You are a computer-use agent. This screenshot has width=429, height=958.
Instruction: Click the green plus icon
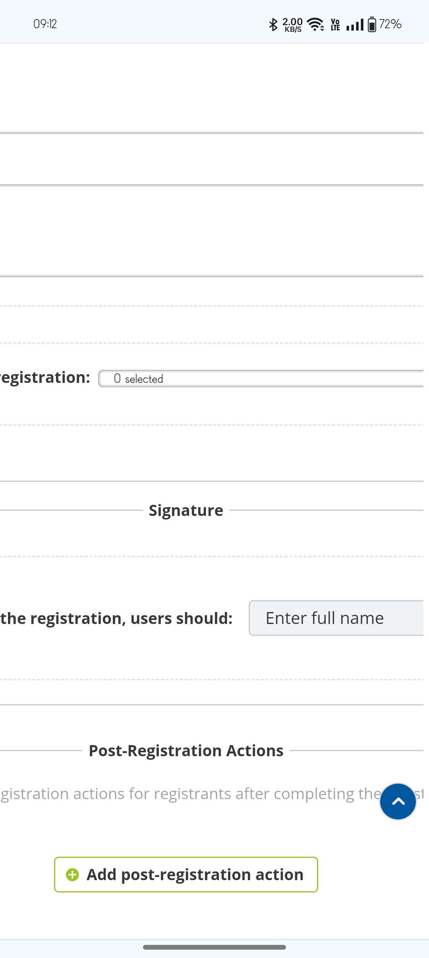(72, 875)
